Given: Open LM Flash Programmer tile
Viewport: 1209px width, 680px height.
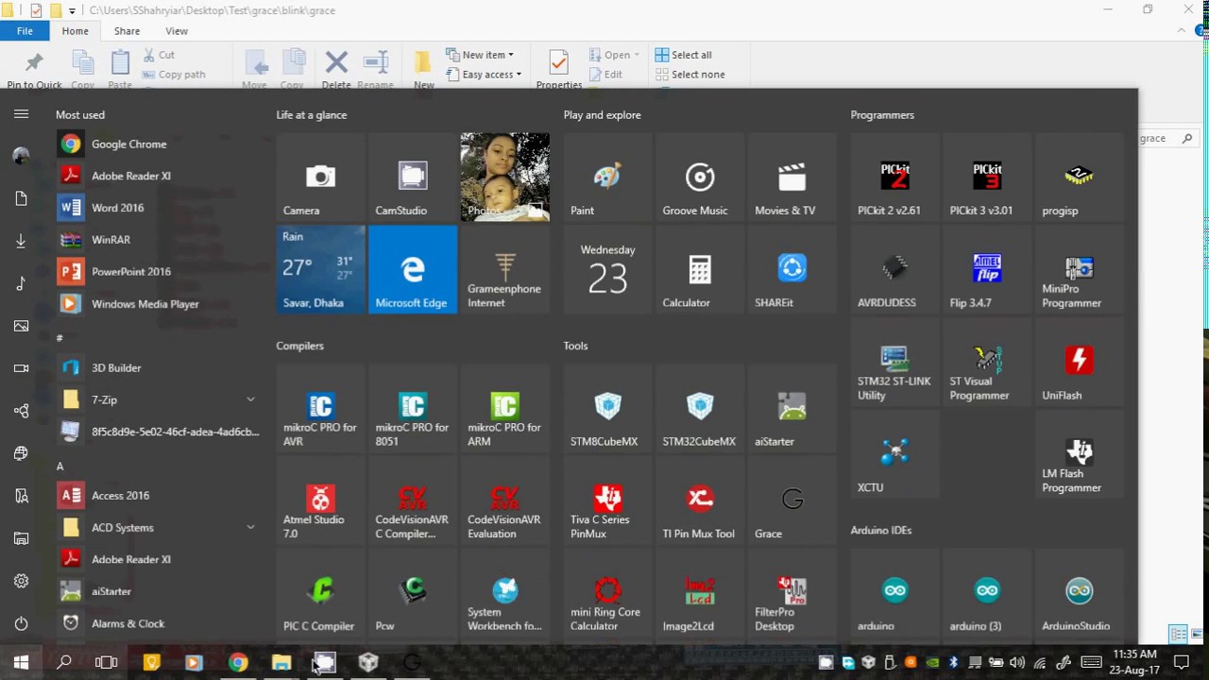Looking at the screenshot, I should (1080, 454).
